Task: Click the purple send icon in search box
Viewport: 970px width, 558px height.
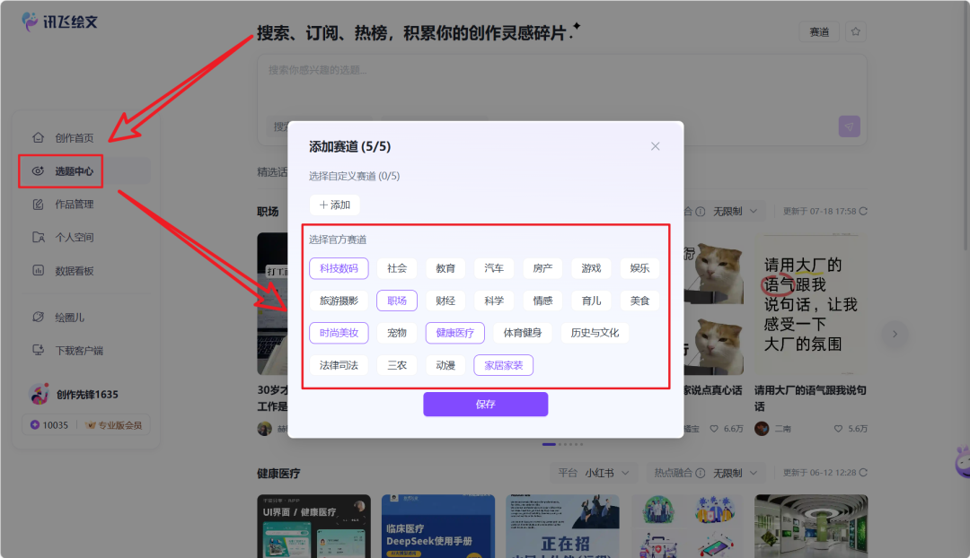Action: click(x=850, y=126)
